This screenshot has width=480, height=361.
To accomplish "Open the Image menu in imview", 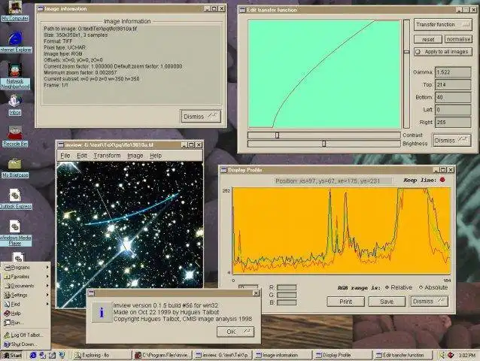I will (135, 156).
